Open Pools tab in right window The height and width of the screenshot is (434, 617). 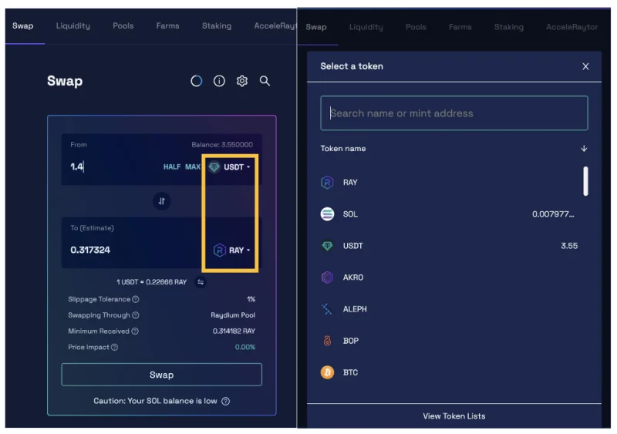416,27
